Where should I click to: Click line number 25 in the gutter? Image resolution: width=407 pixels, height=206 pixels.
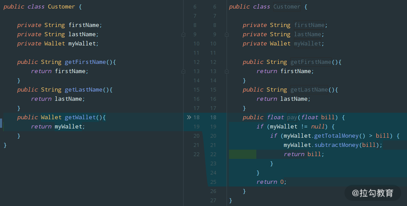(x=213, y=182)
